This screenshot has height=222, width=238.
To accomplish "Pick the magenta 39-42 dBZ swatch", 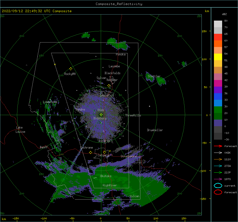I will pos(218,83).
